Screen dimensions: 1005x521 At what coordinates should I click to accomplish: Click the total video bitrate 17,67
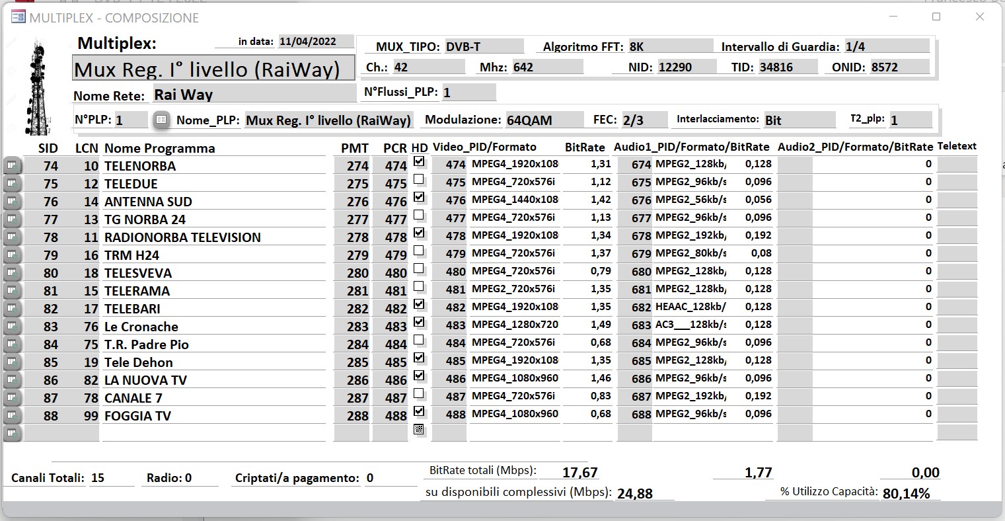coord(580,473)
